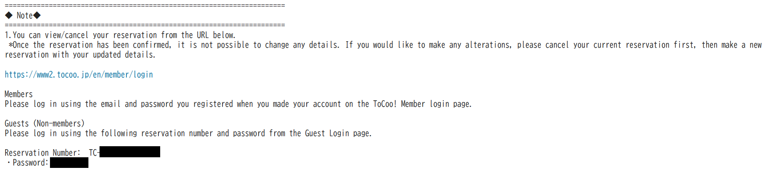This screenshot has height=173, width=771.
Task: Click the black diamond after Note
Action: 37,16
